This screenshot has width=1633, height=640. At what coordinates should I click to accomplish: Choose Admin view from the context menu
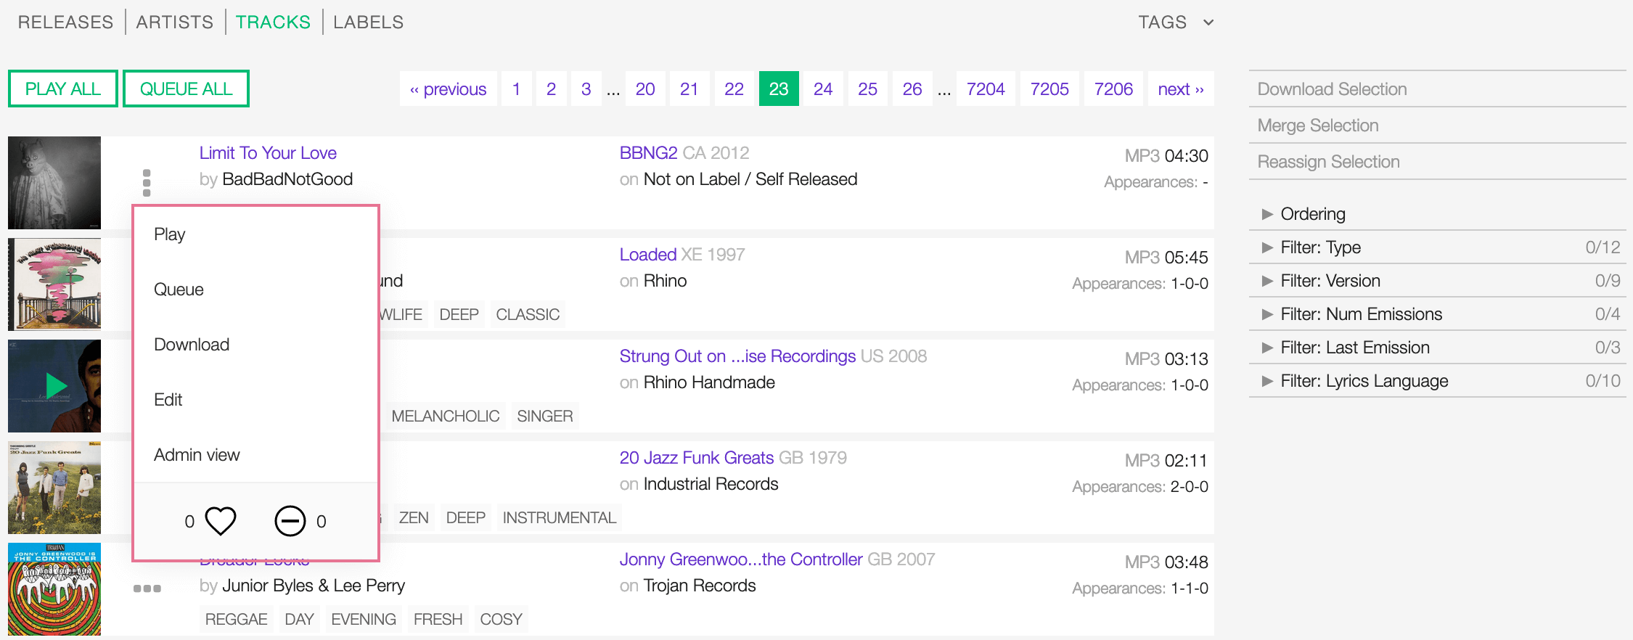255,455
